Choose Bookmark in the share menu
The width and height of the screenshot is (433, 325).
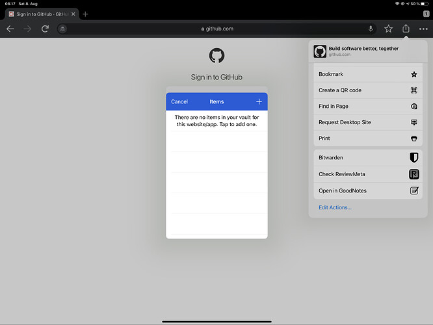368,74
